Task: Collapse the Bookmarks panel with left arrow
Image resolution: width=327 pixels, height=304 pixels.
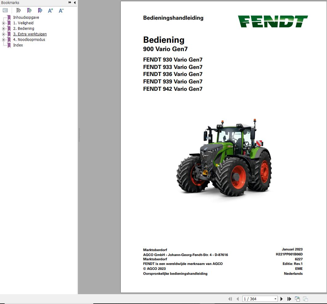Action: (75, 2)
